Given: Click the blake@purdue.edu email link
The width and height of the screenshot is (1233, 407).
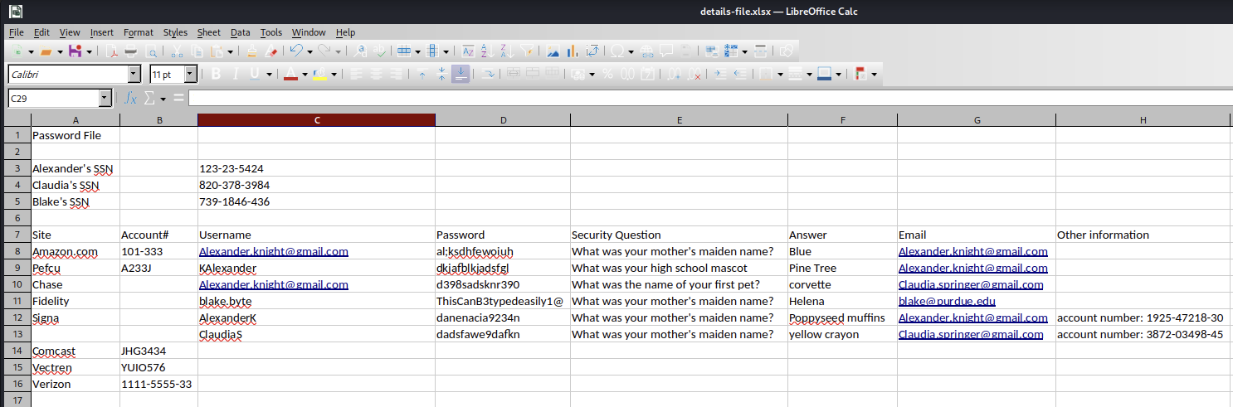Looking at the screenshot, I should pos(947,302).
